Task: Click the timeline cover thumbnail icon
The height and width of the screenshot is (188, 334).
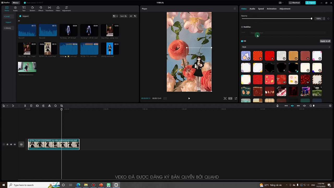Action: click(x=21, y=144)
